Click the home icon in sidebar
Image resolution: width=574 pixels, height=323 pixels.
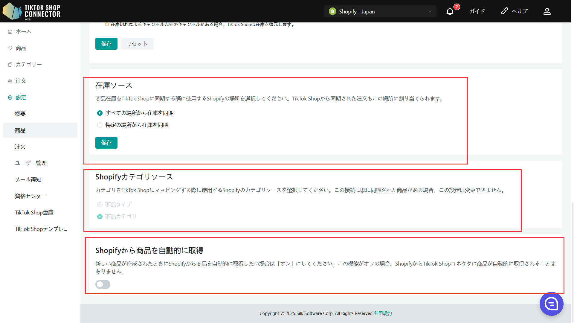click(x=10, y=32)
